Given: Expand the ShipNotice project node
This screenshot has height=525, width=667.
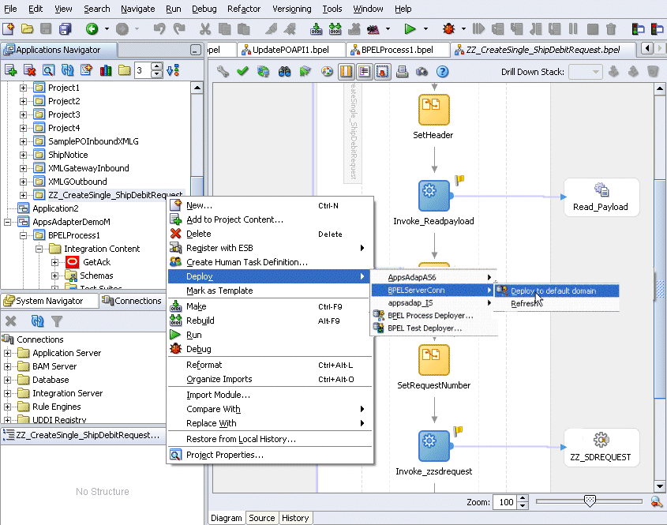Looking at the screenshot, I should tap(23, 155).
